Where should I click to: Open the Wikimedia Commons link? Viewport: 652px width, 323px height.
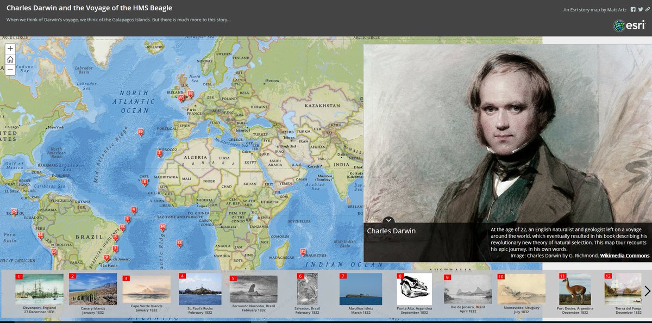point(624,255)
